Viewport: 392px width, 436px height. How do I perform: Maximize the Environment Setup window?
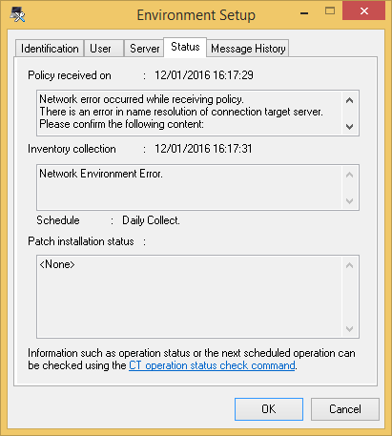[x=330, y=11]
